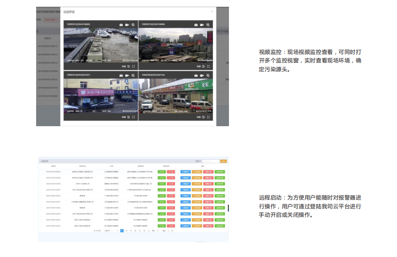Image resolution: width=397 pixels, height=257 pixels.
Task: Turn on alarm in 三明市 row
Action: pyautogui.click(x=162, y=184)
